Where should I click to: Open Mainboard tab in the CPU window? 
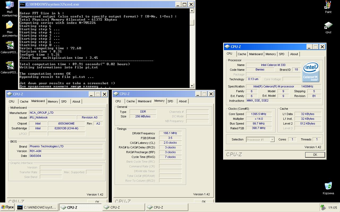256,54
